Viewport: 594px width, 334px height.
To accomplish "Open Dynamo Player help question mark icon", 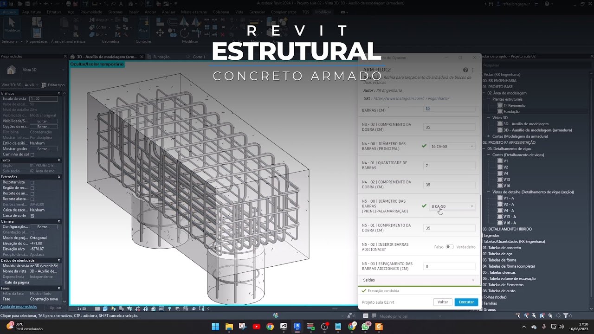I will click(x=465, y=70).
